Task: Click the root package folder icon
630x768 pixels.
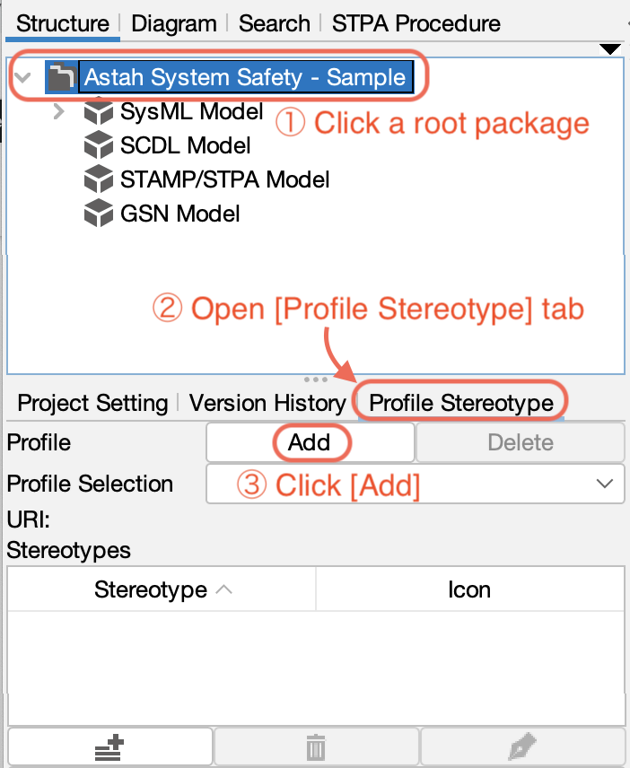Action: pos(61,77)
